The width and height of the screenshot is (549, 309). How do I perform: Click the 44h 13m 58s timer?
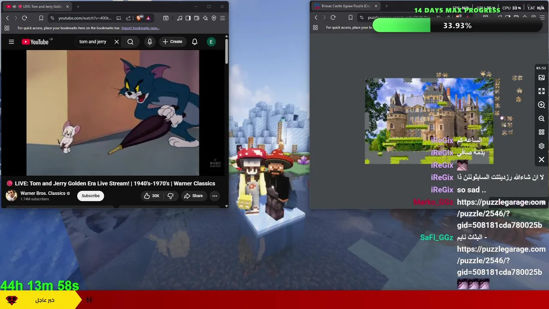coord(39,286)
